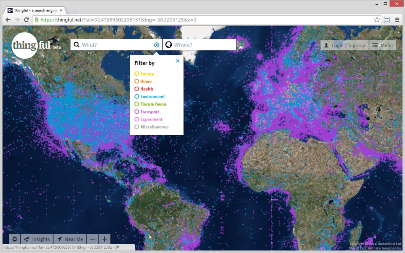
Task: Select the Energy filter
Action: tap(144, 74)
